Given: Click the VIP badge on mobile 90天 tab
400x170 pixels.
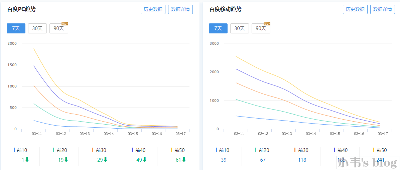Looking at the screenshot, I should coord(267,24).
